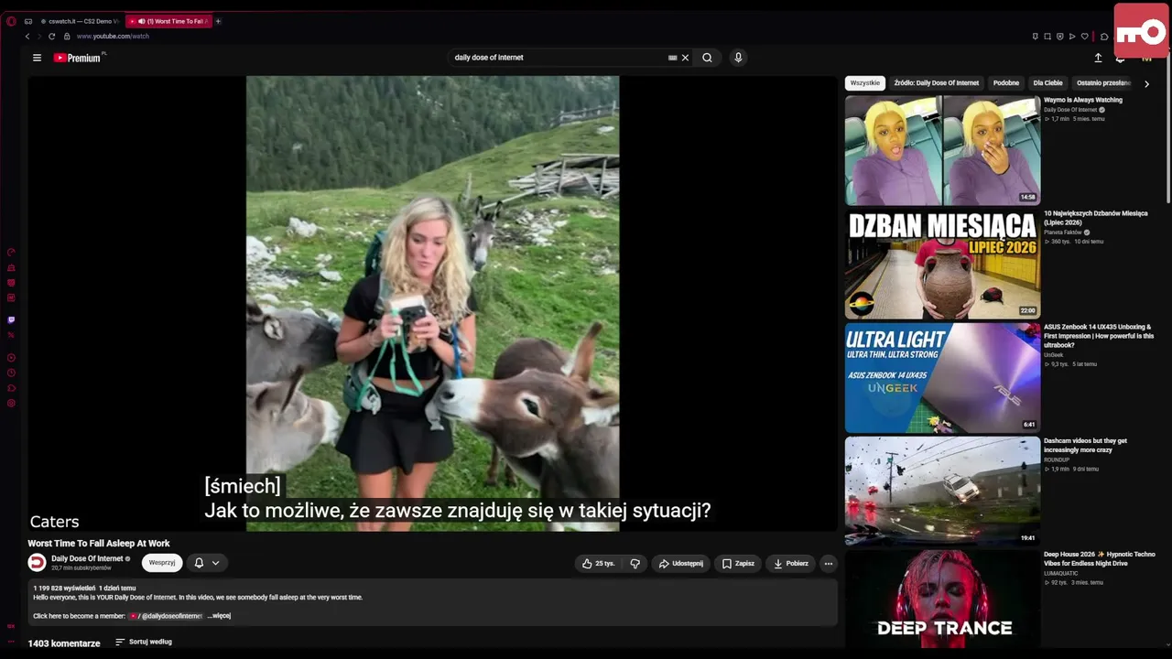Open Daily Dose Of Internet channel name link
This screenshot has width=1172, height=659.
(x=87, y=559)
